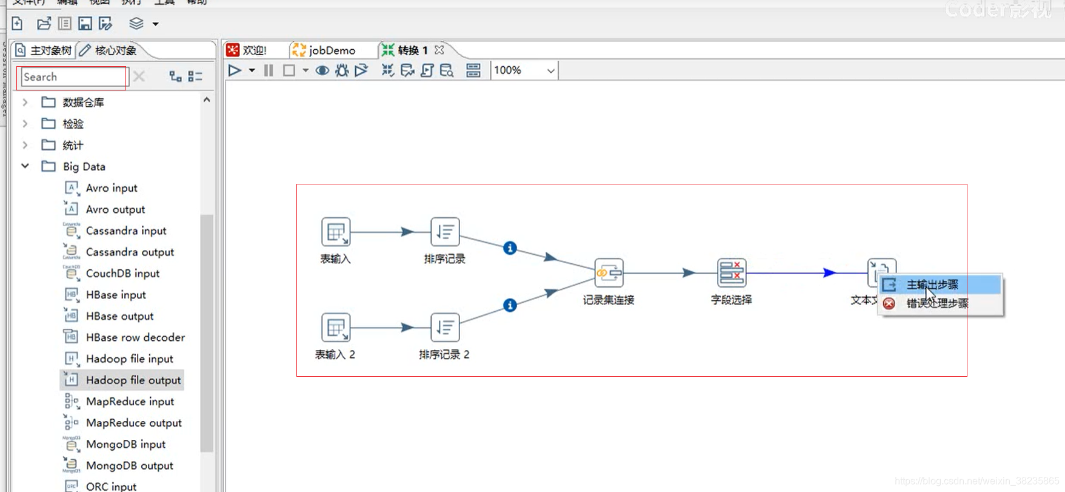The height and width of the screenshot is (492, 1065).
Task: Pause the running transformation
Action: [x=269, y=70]
